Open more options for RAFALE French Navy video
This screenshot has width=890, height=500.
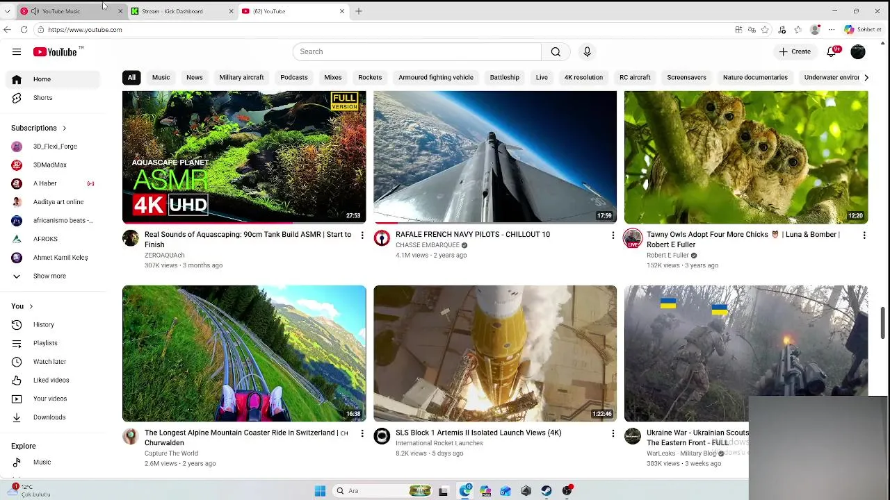pos(613,235)
